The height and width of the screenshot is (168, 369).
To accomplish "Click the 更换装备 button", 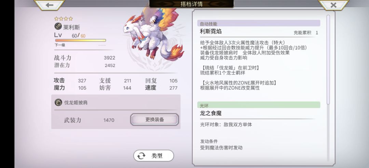I will (155, 119).
